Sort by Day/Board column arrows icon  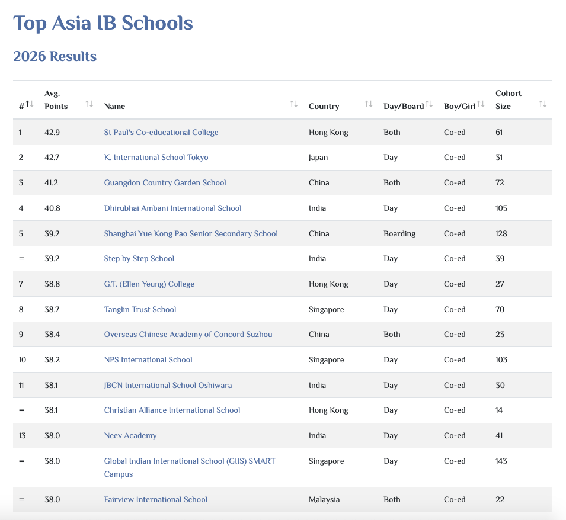(x=429, y=104)
